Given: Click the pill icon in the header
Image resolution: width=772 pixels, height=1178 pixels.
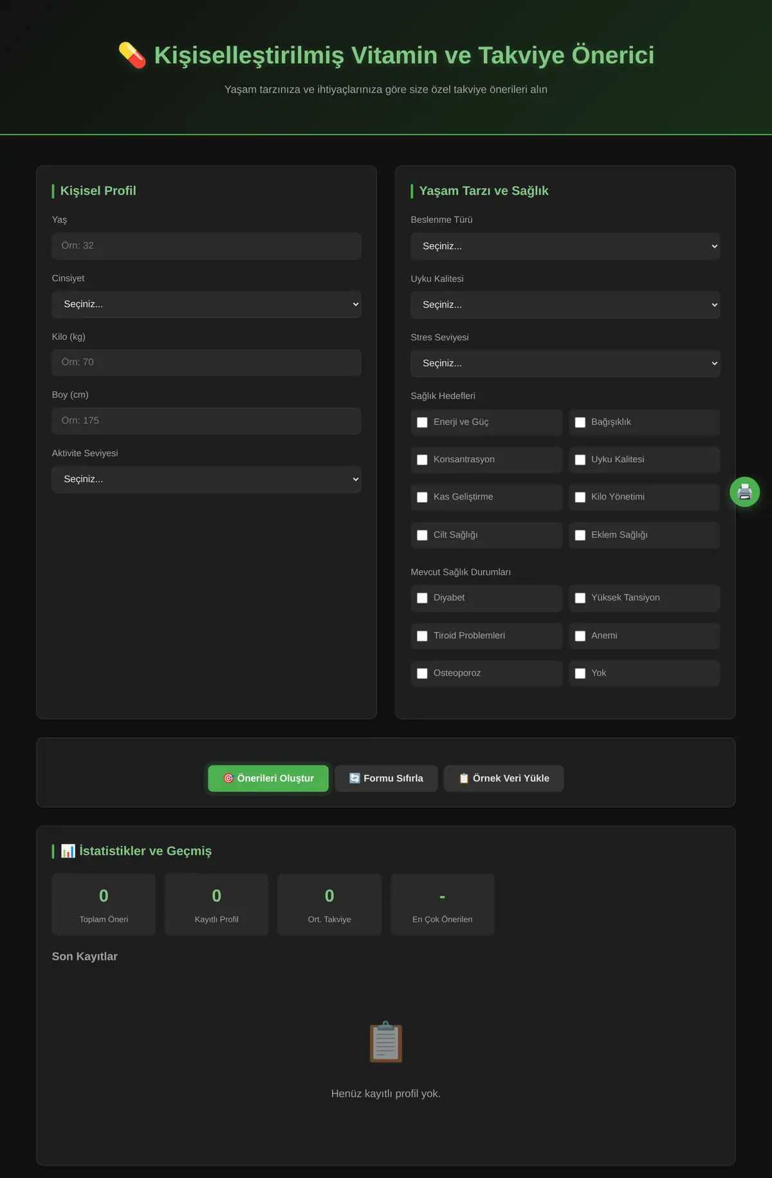Looking at the screenshot, I should point(133,55).
